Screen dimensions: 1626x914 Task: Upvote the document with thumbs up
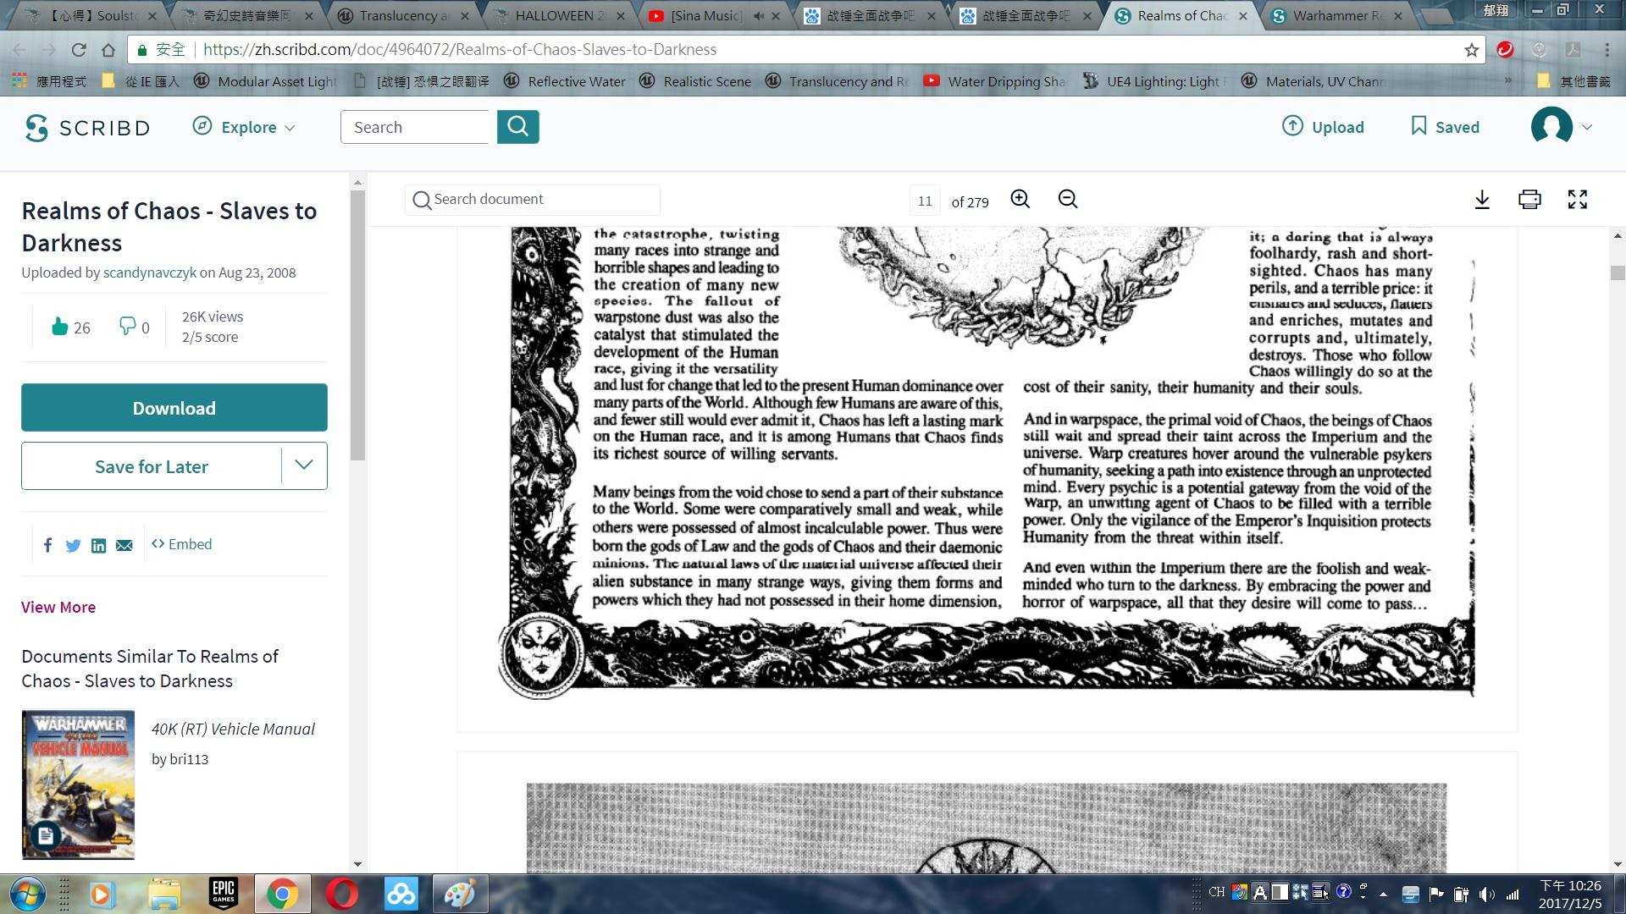[59, 327]
